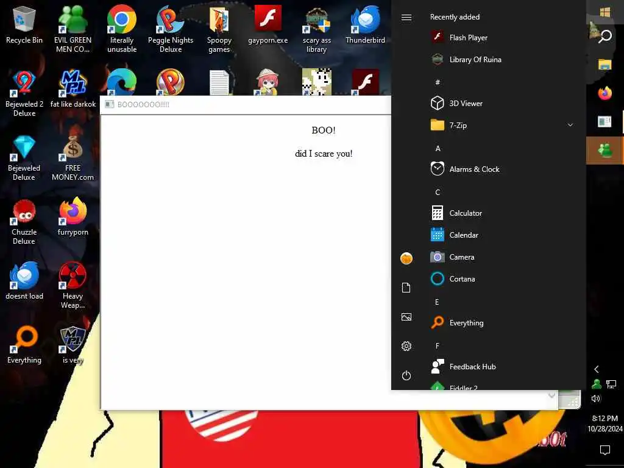Jump to letter A app index

[x=438, y=149]
